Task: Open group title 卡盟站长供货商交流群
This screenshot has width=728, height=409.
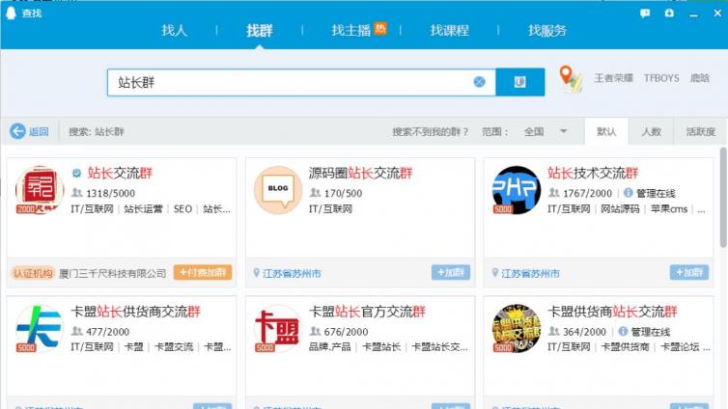Action: point(135,312)
